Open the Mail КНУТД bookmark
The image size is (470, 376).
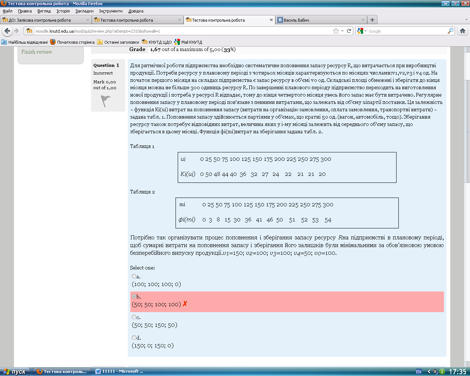pos(188,42)
